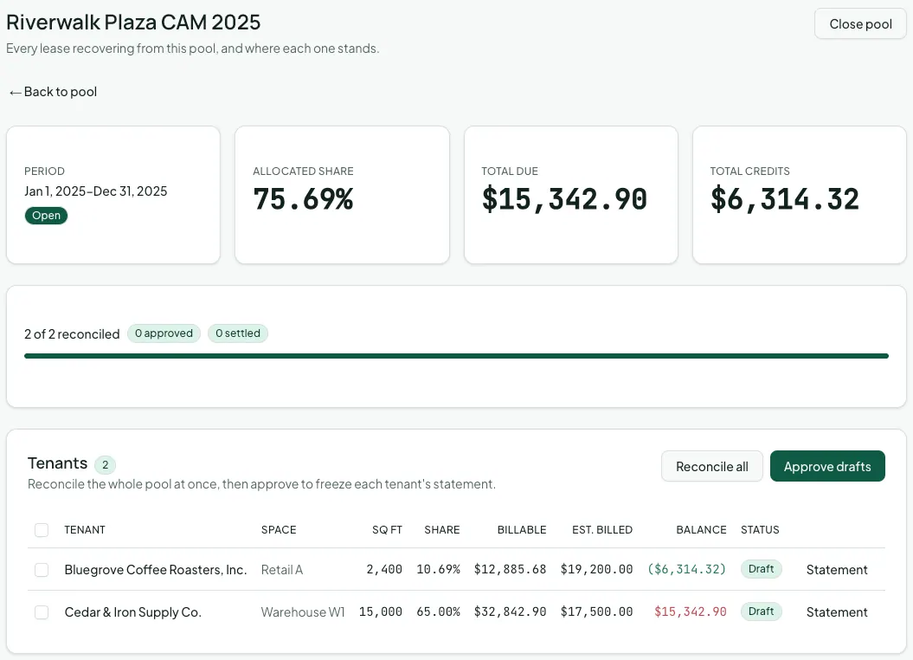Viewport: 913px width, 660px height.
Task: Check the Bluegrove Coffee Roasters row checkbox
Action: pyautogui.click(x=42, y=570)
